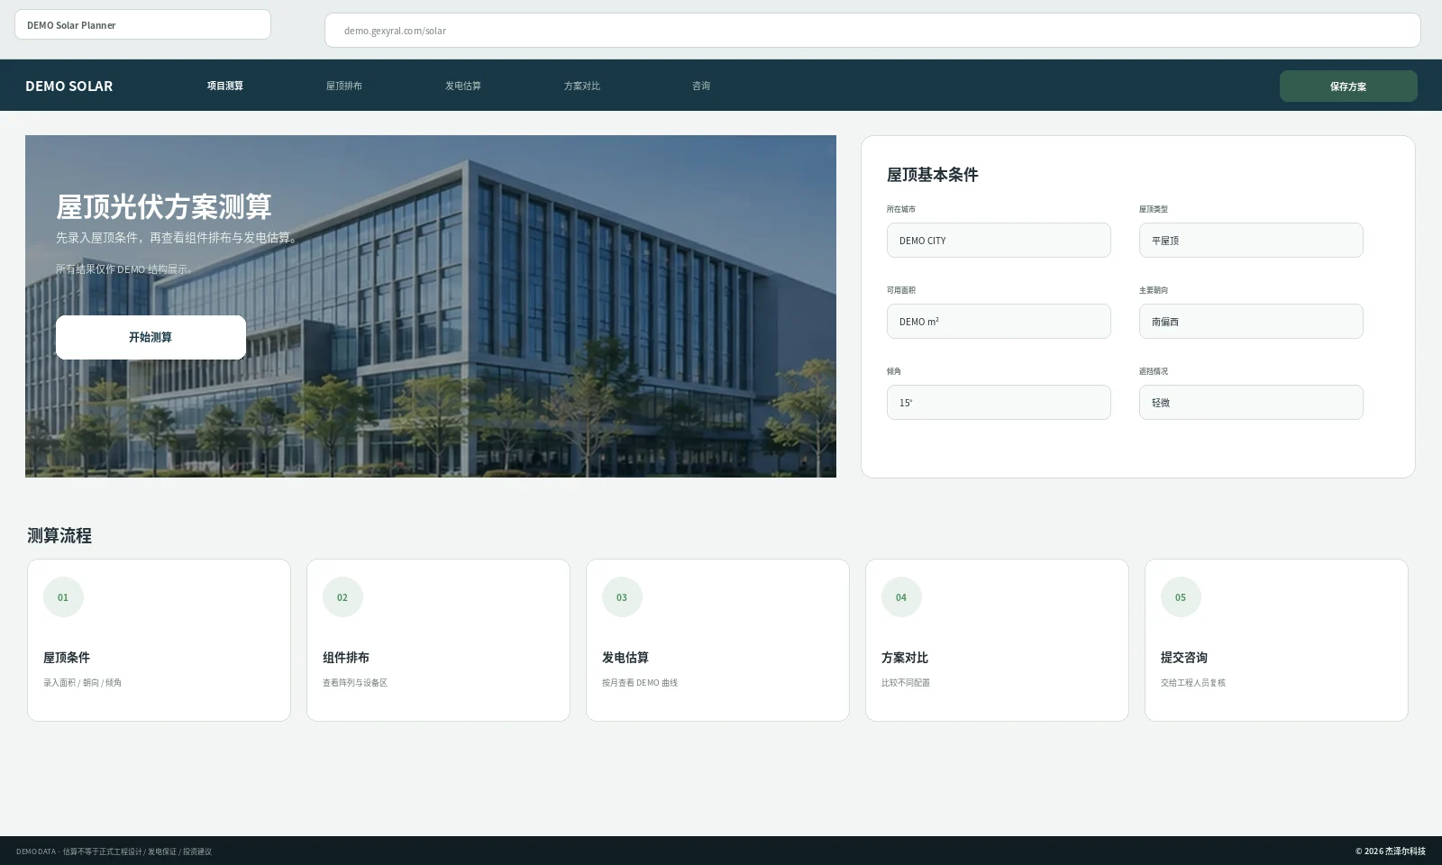The image size is (1442, 865).
Task: Click the 测算流程 section heading
Action: (x=59, y=535)
